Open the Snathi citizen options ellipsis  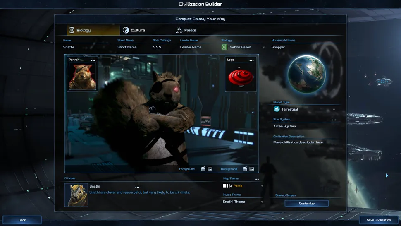[137, 187]
